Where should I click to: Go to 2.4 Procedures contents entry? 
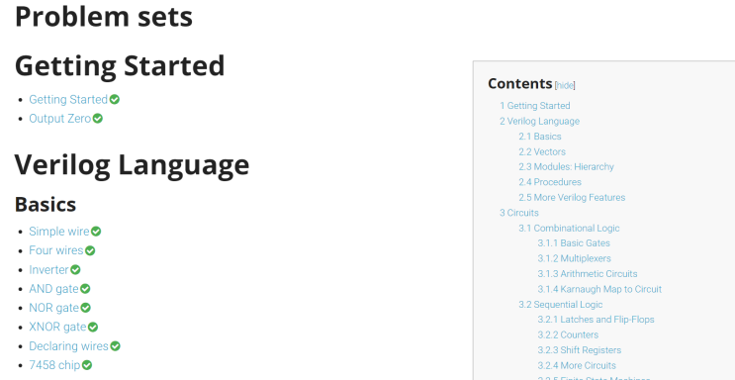(x=550, y=182)
